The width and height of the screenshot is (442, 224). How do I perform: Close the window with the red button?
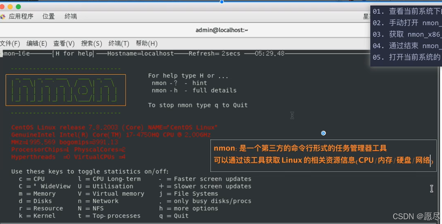(x=2, y=7)
